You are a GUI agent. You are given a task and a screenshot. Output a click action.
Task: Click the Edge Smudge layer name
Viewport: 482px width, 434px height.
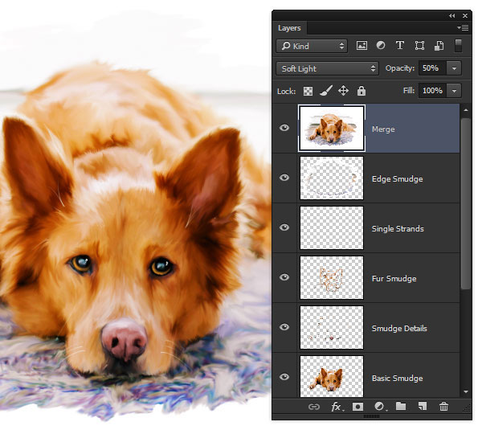click(x=397, y=179)
